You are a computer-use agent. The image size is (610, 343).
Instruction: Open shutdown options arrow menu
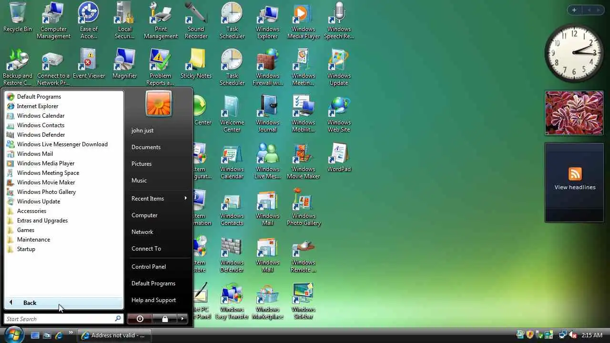182,319
